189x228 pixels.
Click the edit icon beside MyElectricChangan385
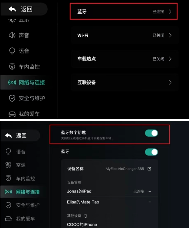pos(149,169)
